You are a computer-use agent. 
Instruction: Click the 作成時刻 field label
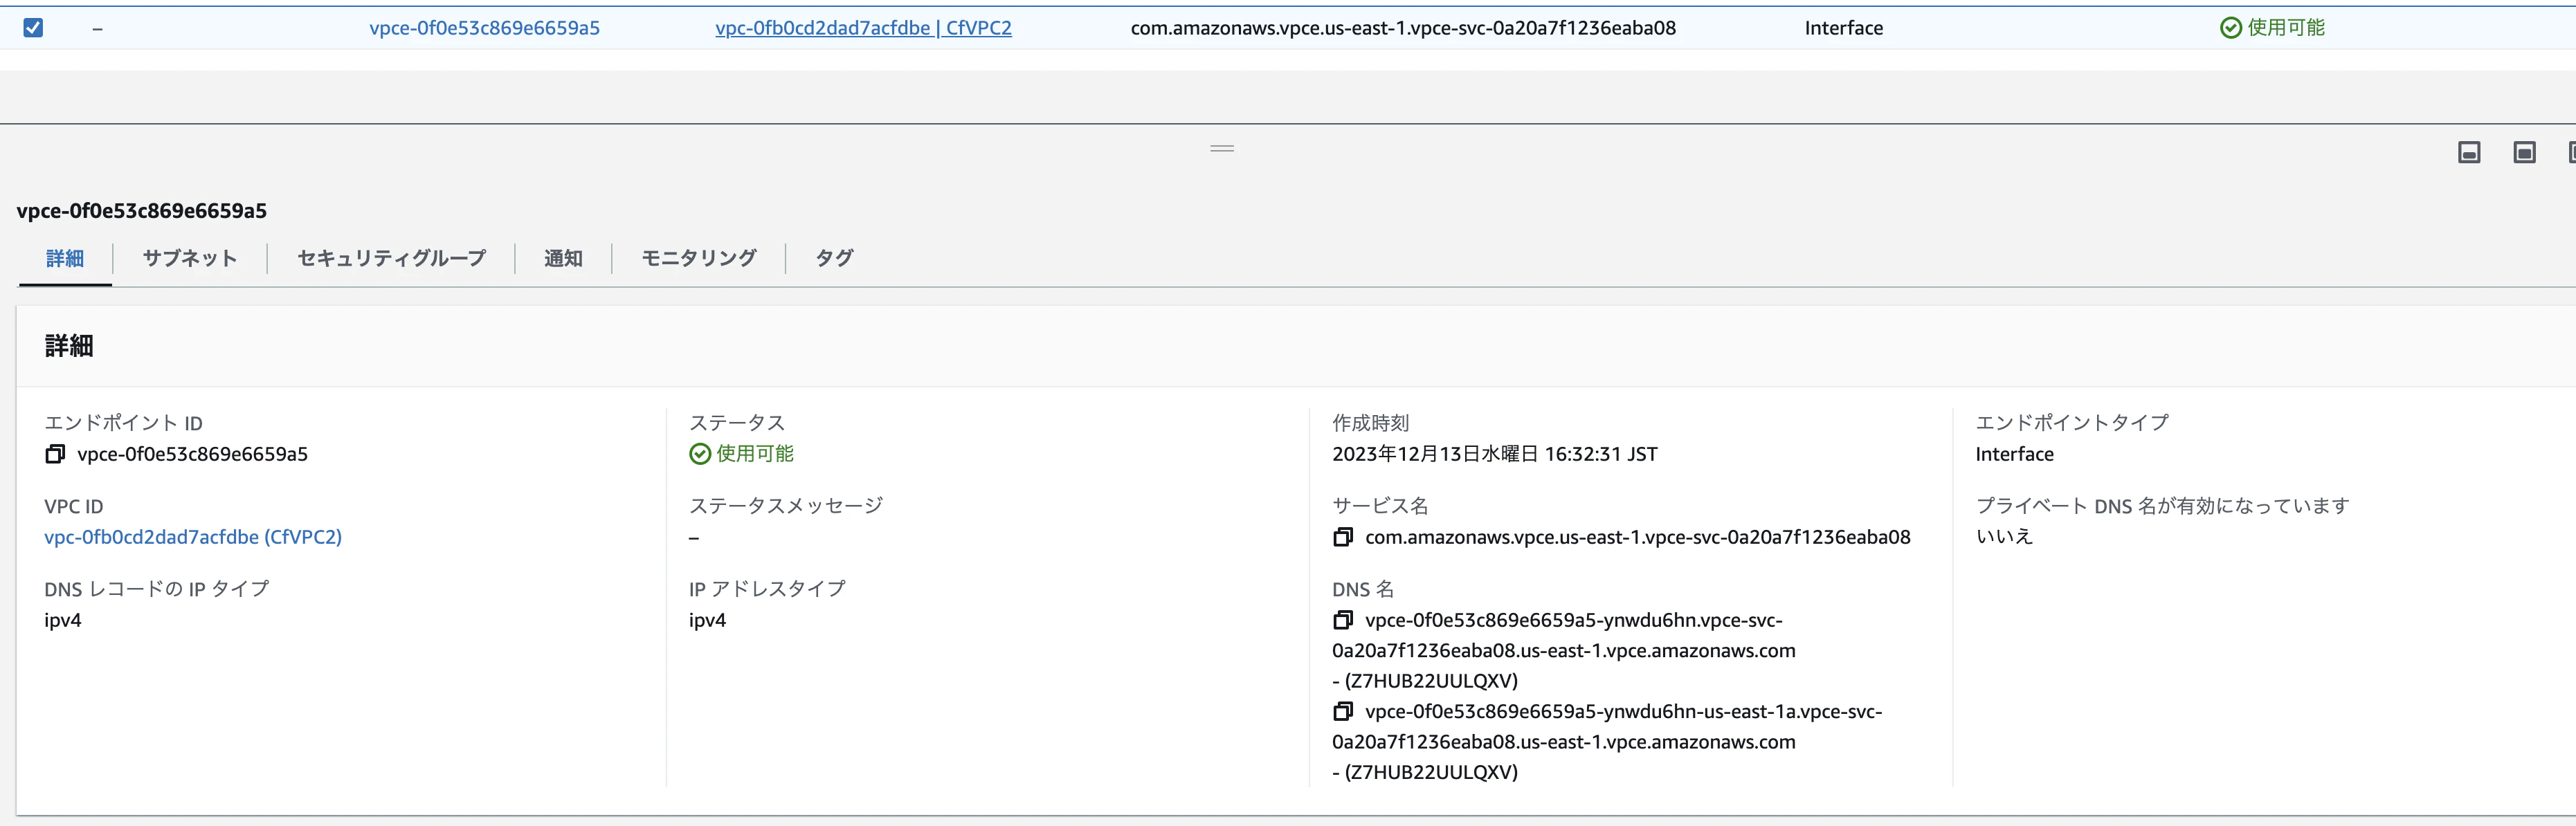pos(1370,423)
